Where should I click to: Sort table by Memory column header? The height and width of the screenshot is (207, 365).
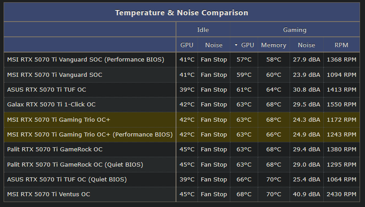pos(273,45)
